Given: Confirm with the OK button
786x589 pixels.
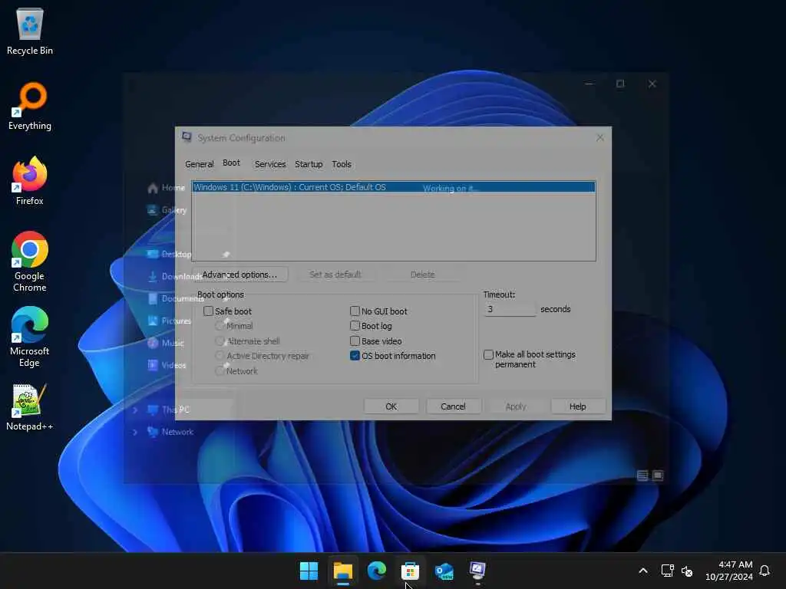Looking at the screenshot, I should tap(391, 406).
